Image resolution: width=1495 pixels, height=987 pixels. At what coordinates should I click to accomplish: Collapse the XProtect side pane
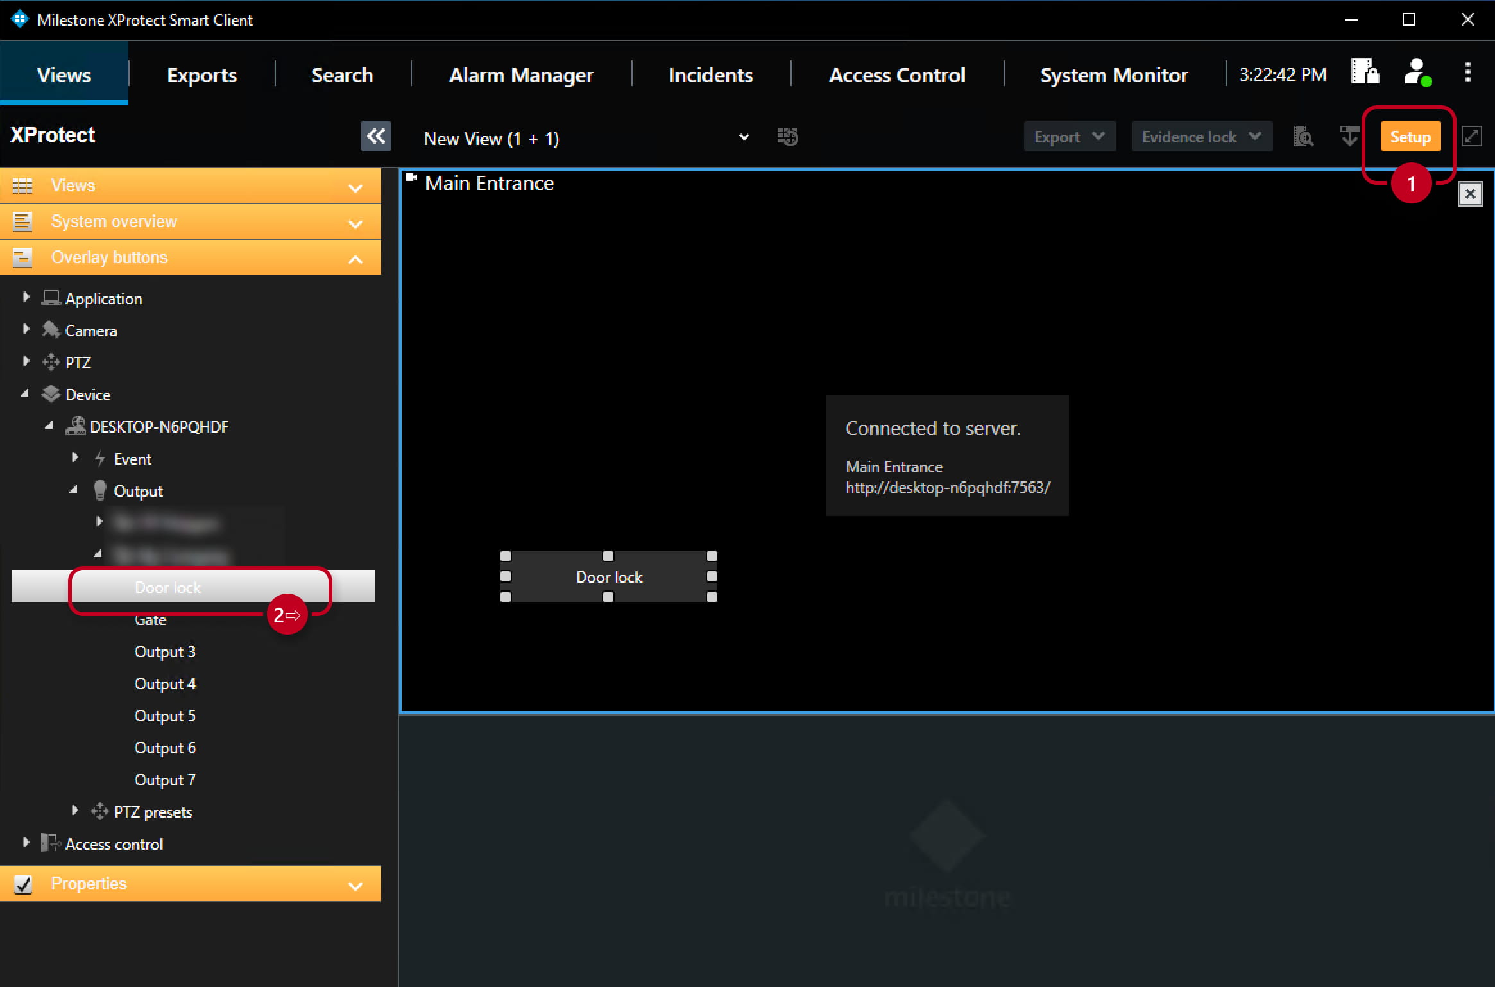pyautogui.click(x=375, y=136)
